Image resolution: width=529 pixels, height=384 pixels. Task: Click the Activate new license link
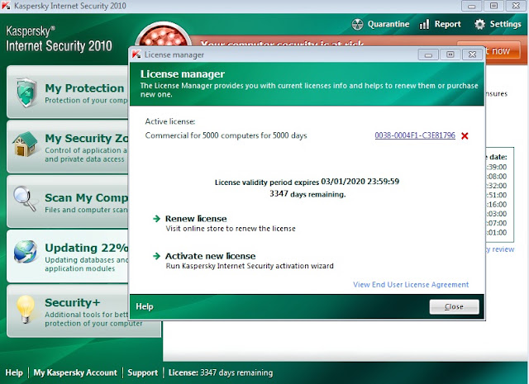210,256
